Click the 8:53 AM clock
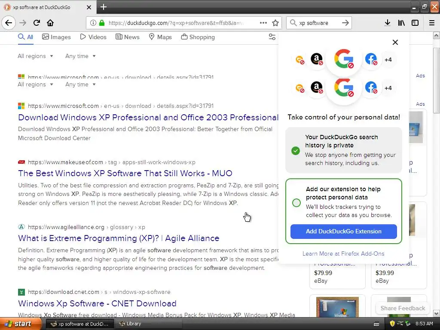The width and height of the screenshot is (440, 330). 424,324
